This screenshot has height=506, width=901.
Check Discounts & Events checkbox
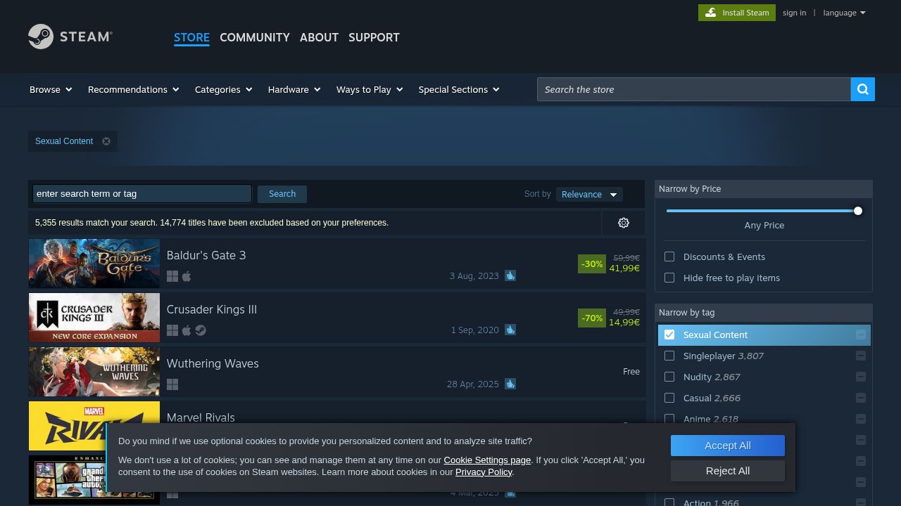(x=669, y=257)
